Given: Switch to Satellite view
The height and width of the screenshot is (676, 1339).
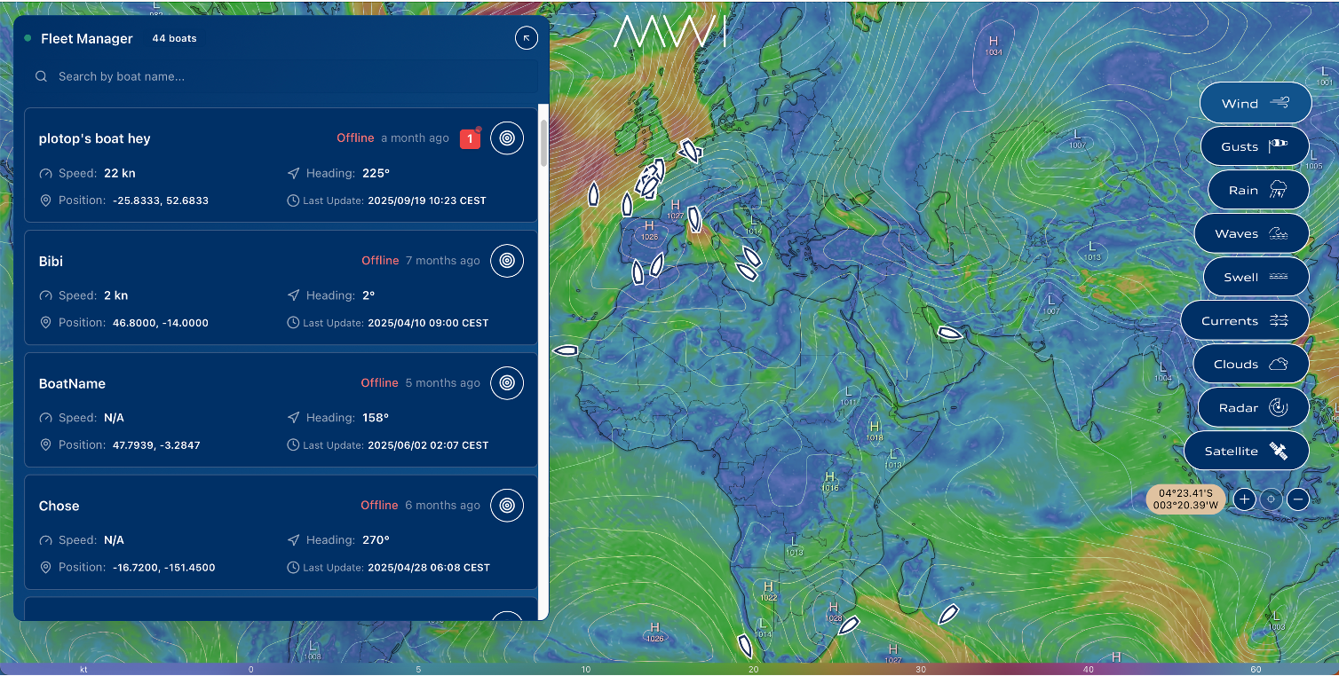Looking at the screenshot, I should point(1246,451).
